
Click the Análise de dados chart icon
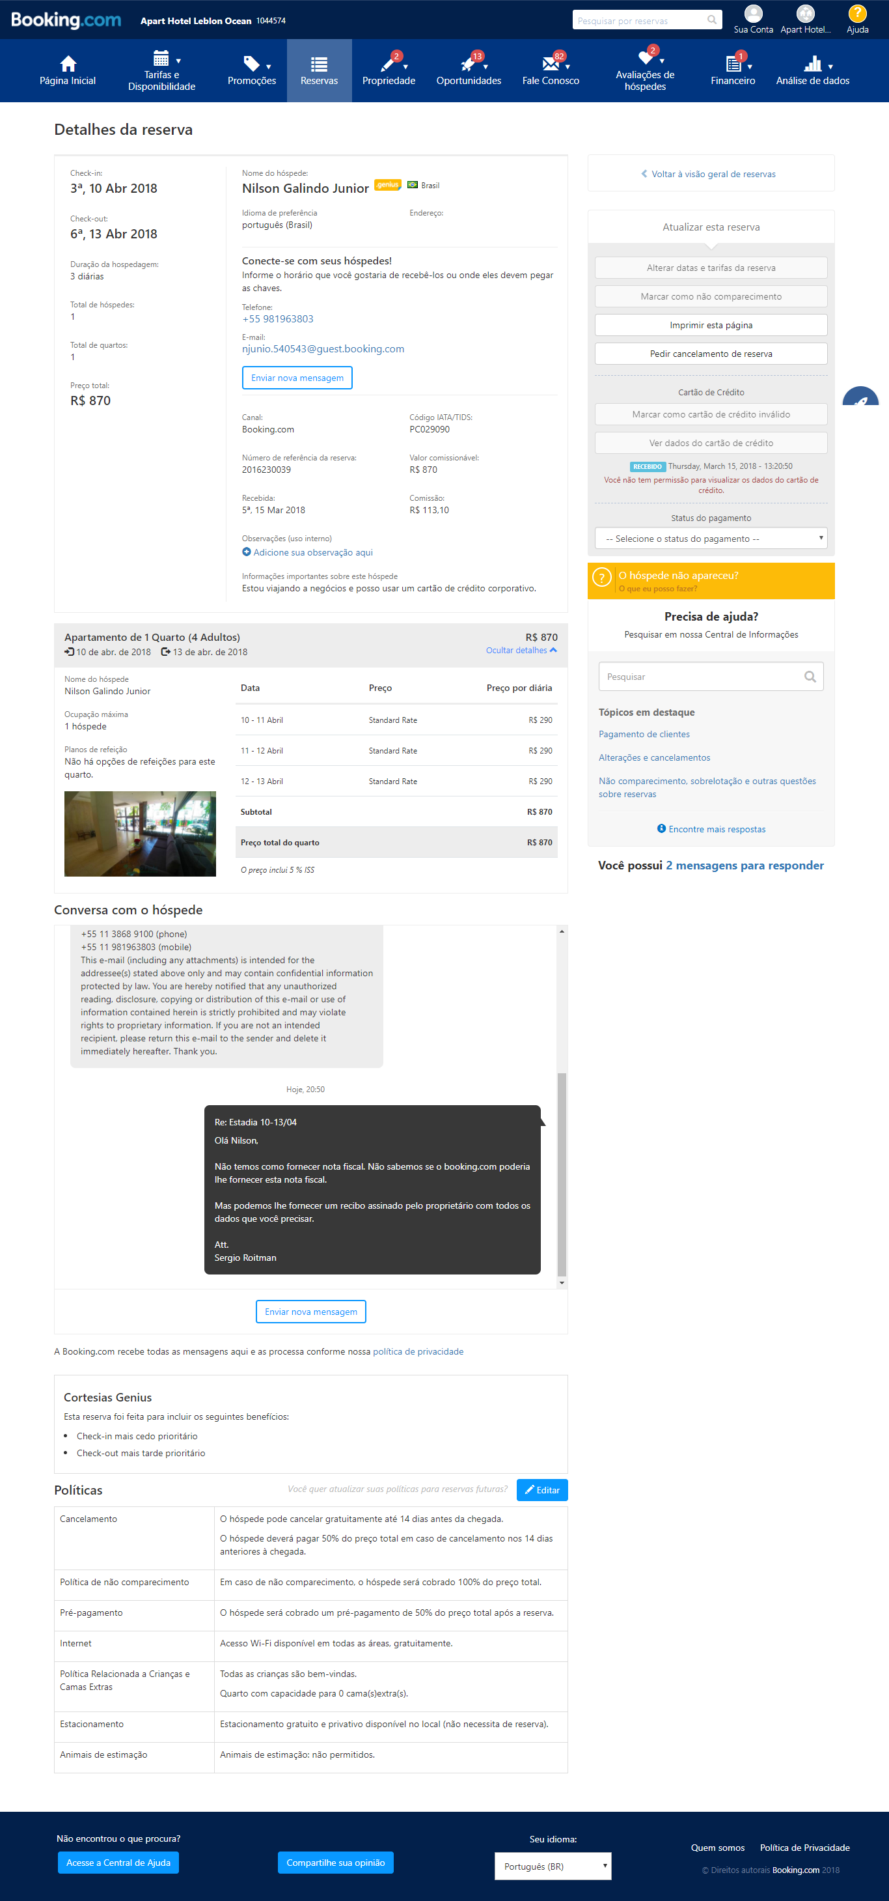[812, 63]
